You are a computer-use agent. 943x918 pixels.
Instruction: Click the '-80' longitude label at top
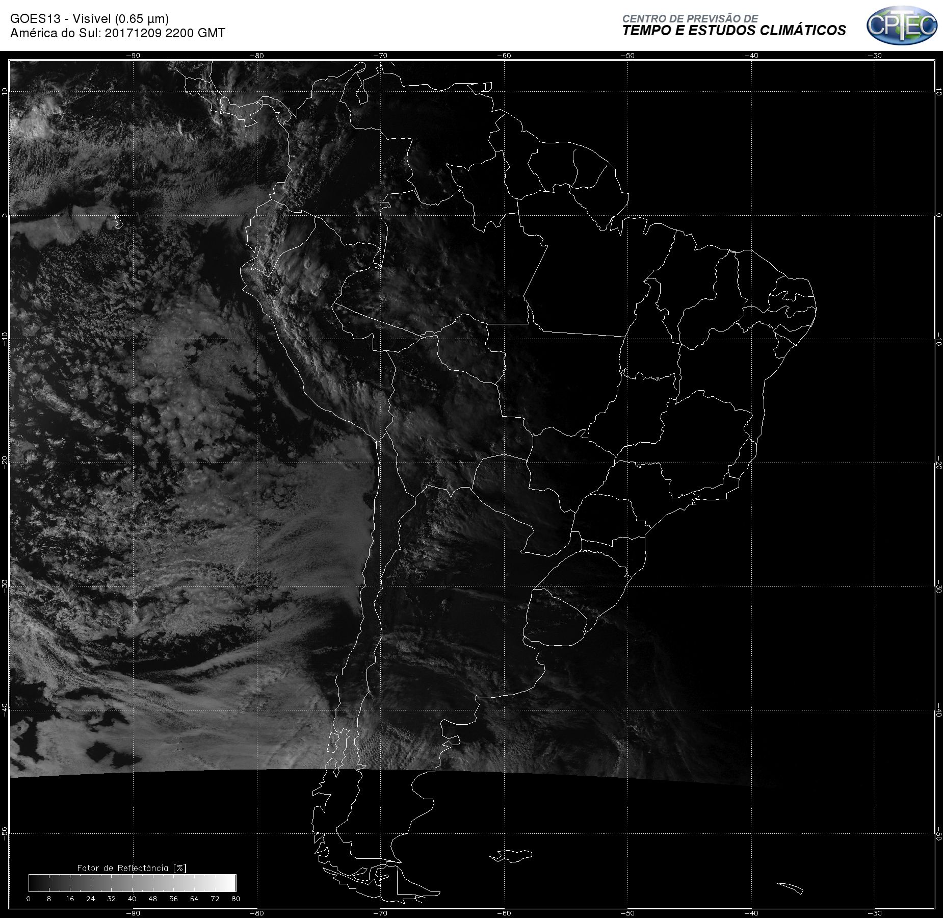256,56
